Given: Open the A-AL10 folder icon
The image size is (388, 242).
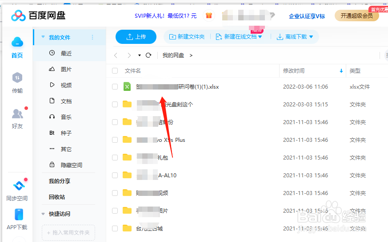Looking at the screenshot, I should (x=127, y=175).
